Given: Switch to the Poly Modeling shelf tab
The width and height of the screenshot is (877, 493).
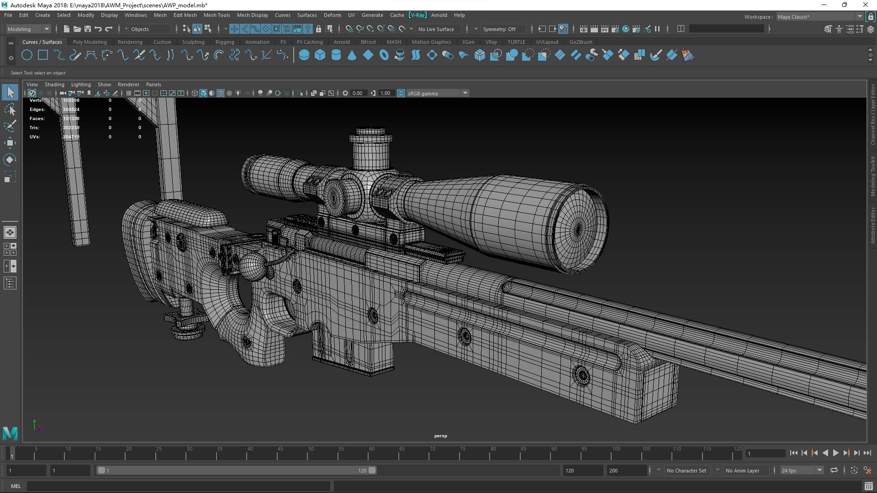Looking at the screenshot, I should (x=90, y=42).
